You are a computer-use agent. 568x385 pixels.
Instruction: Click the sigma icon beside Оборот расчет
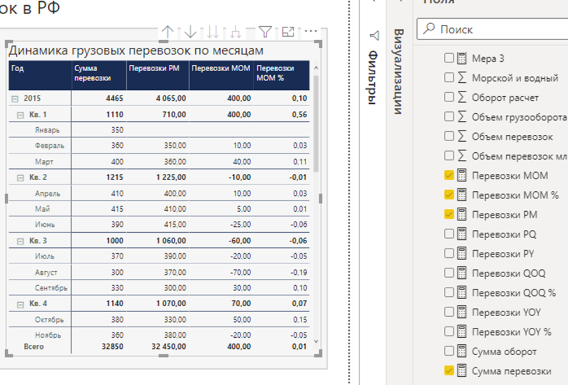click(x=462, y=97)
